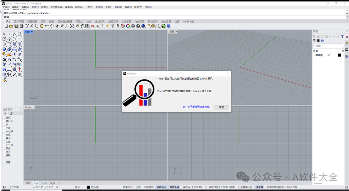Enable the 交点 object snap checkbox
The image size is (349, 191).
click(4, 135)
